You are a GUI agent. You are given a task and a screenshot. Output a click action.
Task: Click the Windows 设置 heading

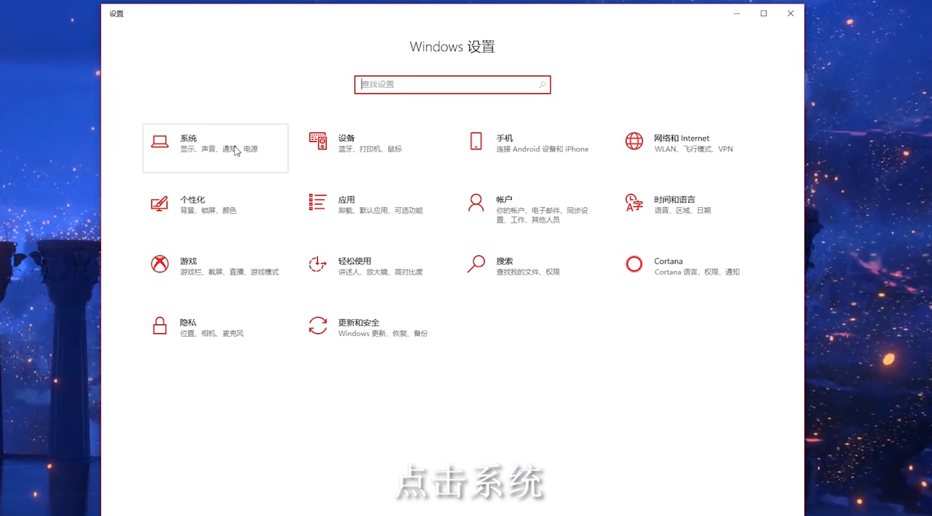click(452, 47)
